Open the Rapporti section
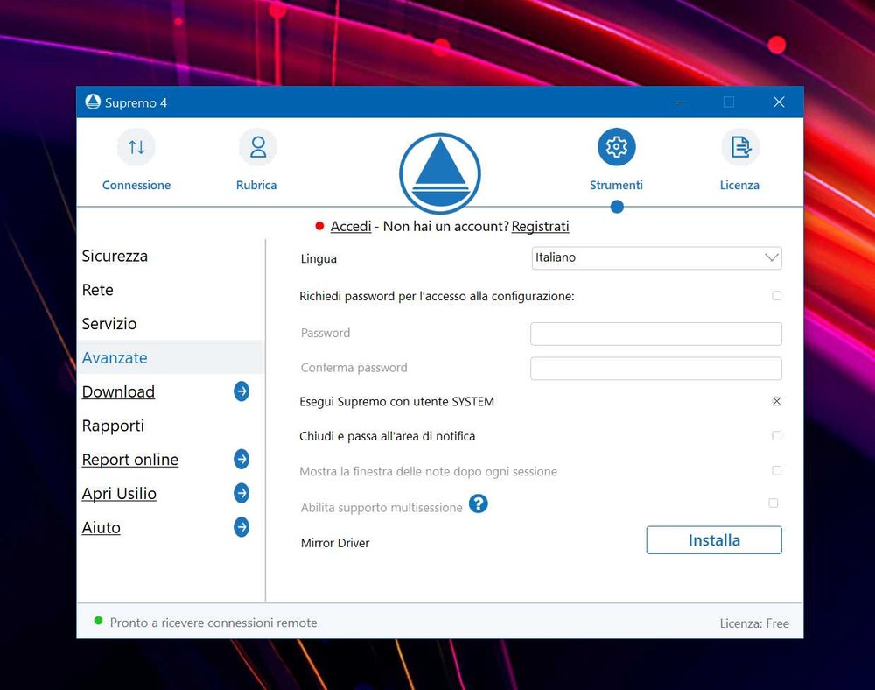875x690 pixels. click(113, 426)
